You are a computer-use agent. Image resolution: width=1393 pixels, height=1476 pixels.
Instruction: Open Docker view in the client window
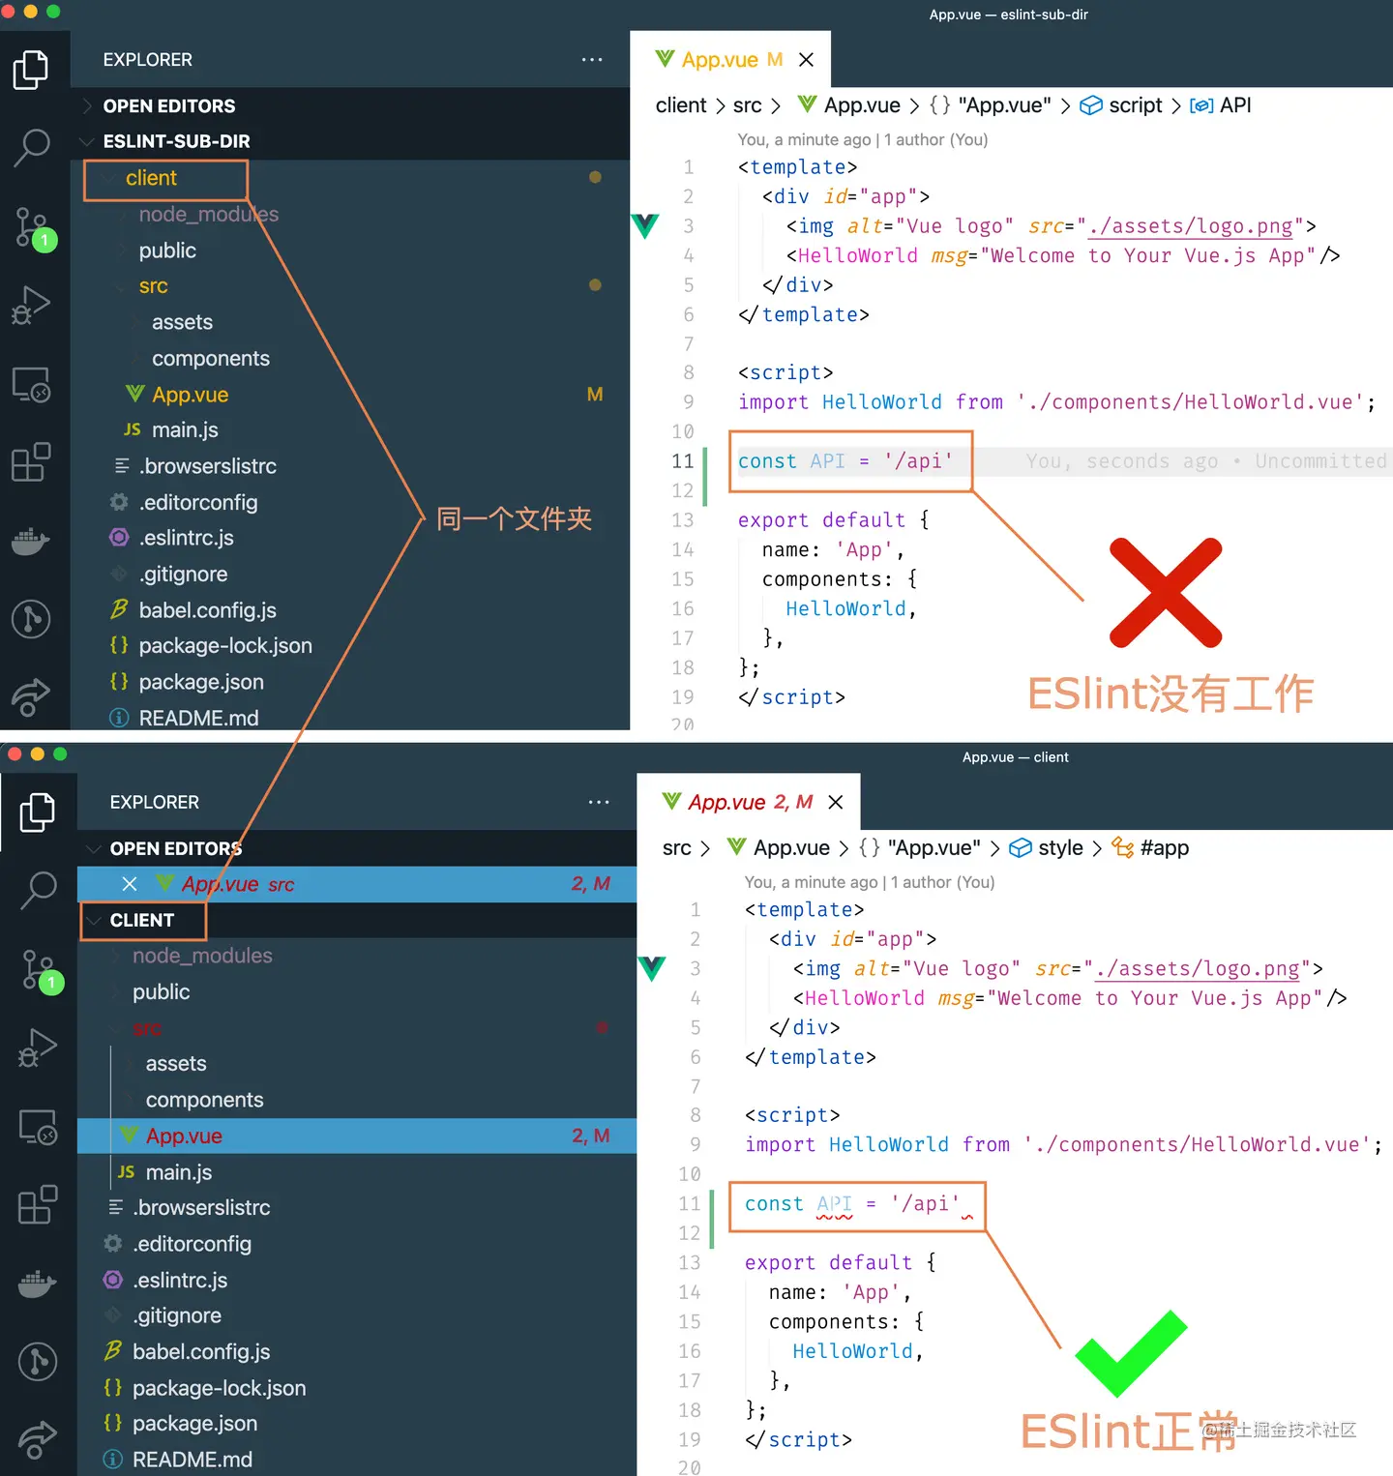(x=37, y=1284)
